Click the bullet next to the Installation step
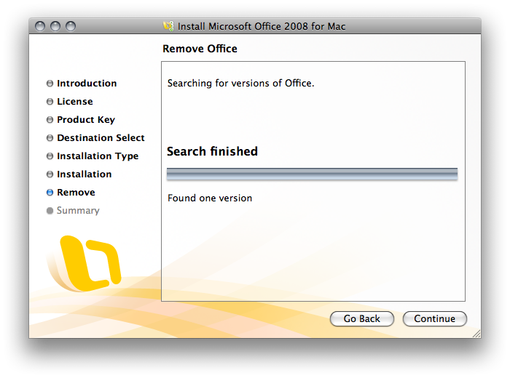This screenshot has width=510, height=378. [50, 174]
